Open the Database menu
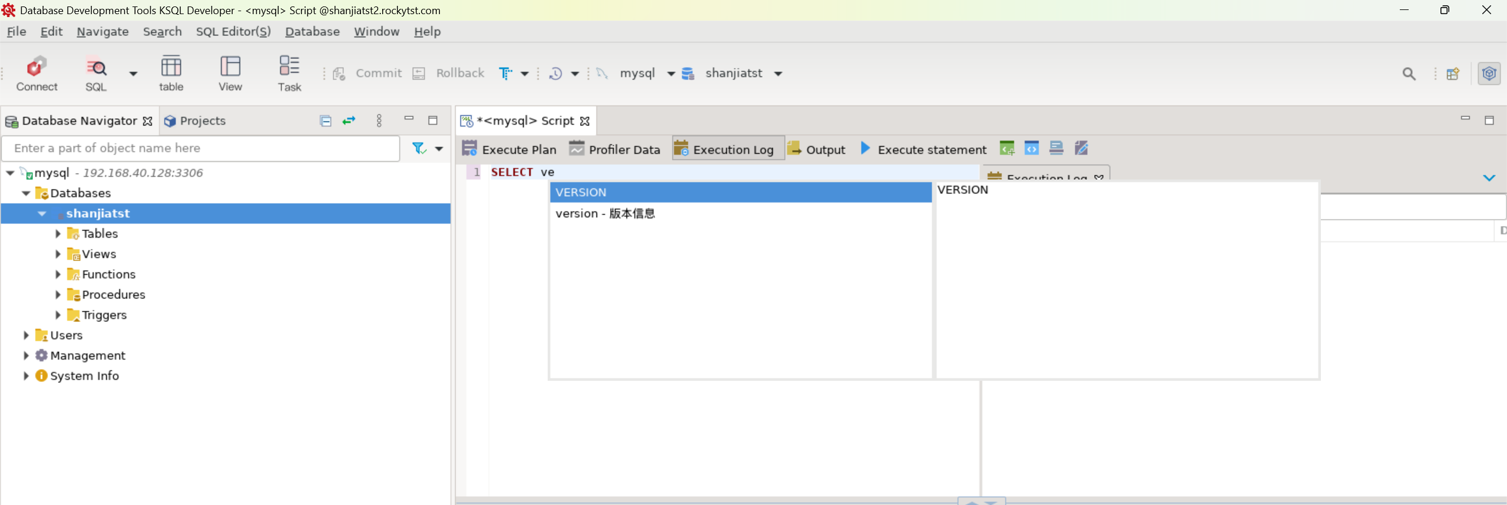This screenshot has height=505, width=1507. tap(312, 32)
